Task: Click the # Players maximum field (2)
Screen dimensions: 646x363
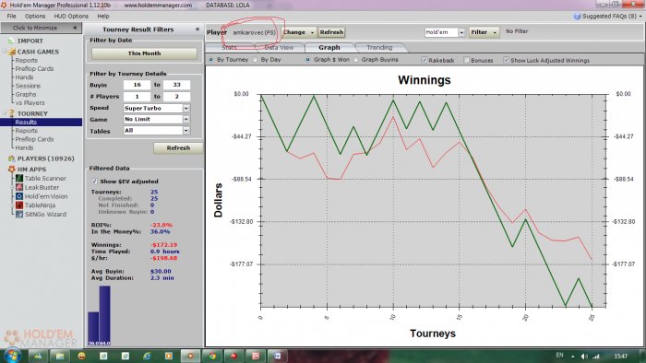Action: pos(177,97)
